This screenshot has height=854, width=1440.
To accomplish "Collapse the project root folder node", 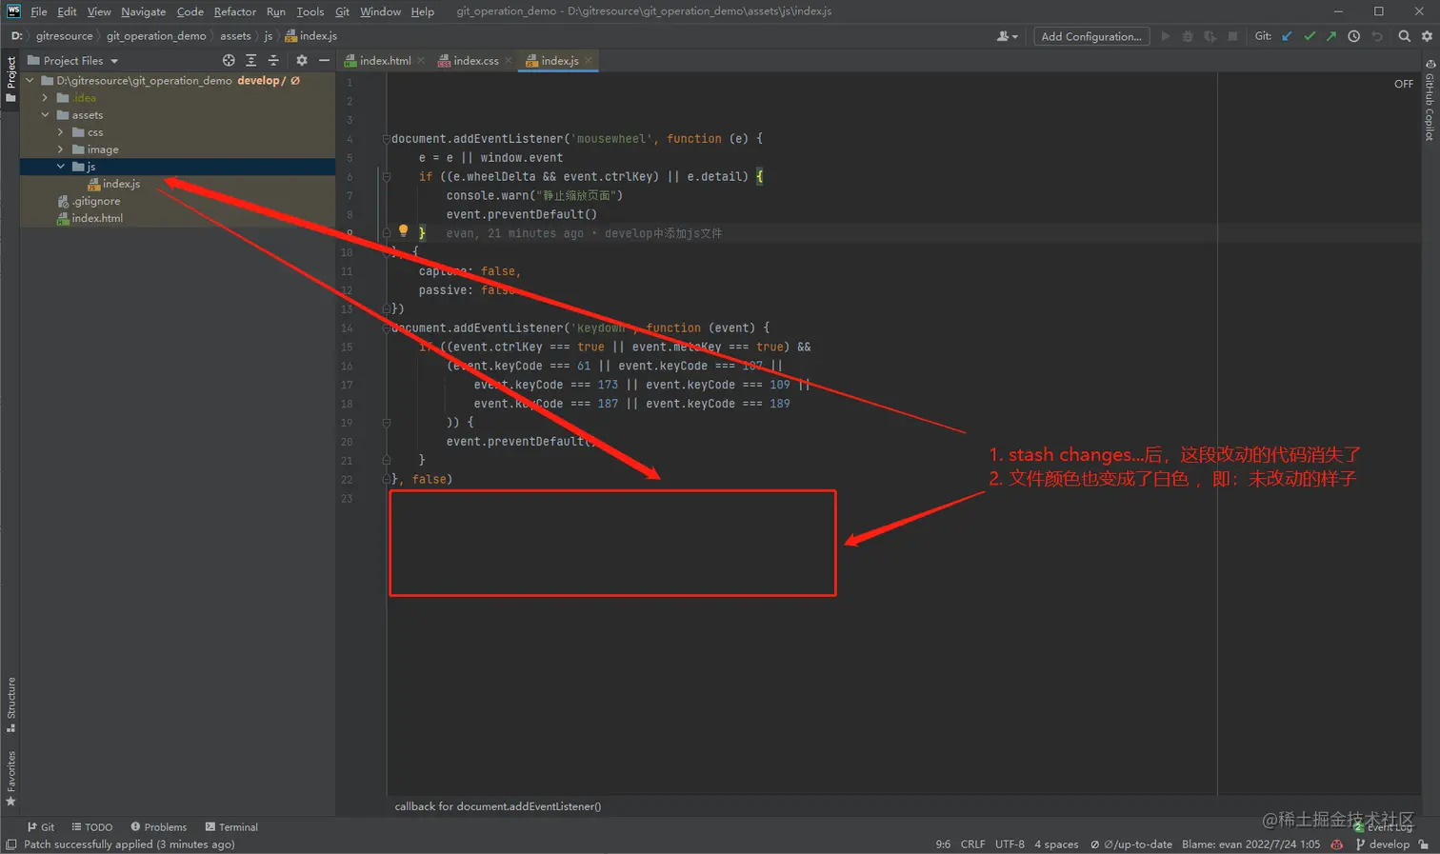I will 30,81.
